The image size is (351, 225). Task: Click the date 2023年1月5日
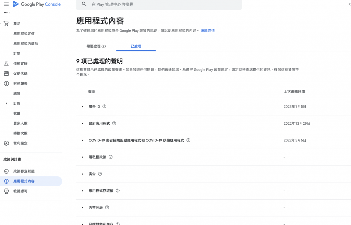tap(295, 107)
